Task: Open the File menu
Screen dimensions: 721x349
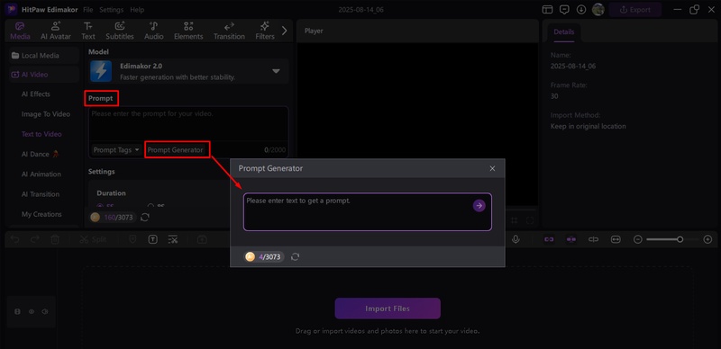Action: click(87, 10)
